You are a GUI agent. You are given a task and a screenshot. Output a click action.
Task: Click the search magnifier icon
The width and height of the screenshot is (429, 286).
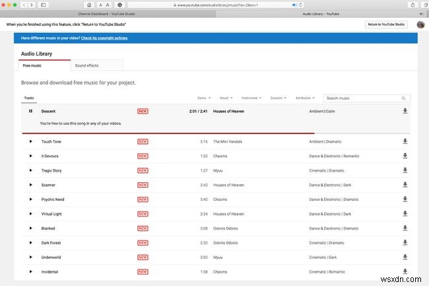[x=403, y=98]
